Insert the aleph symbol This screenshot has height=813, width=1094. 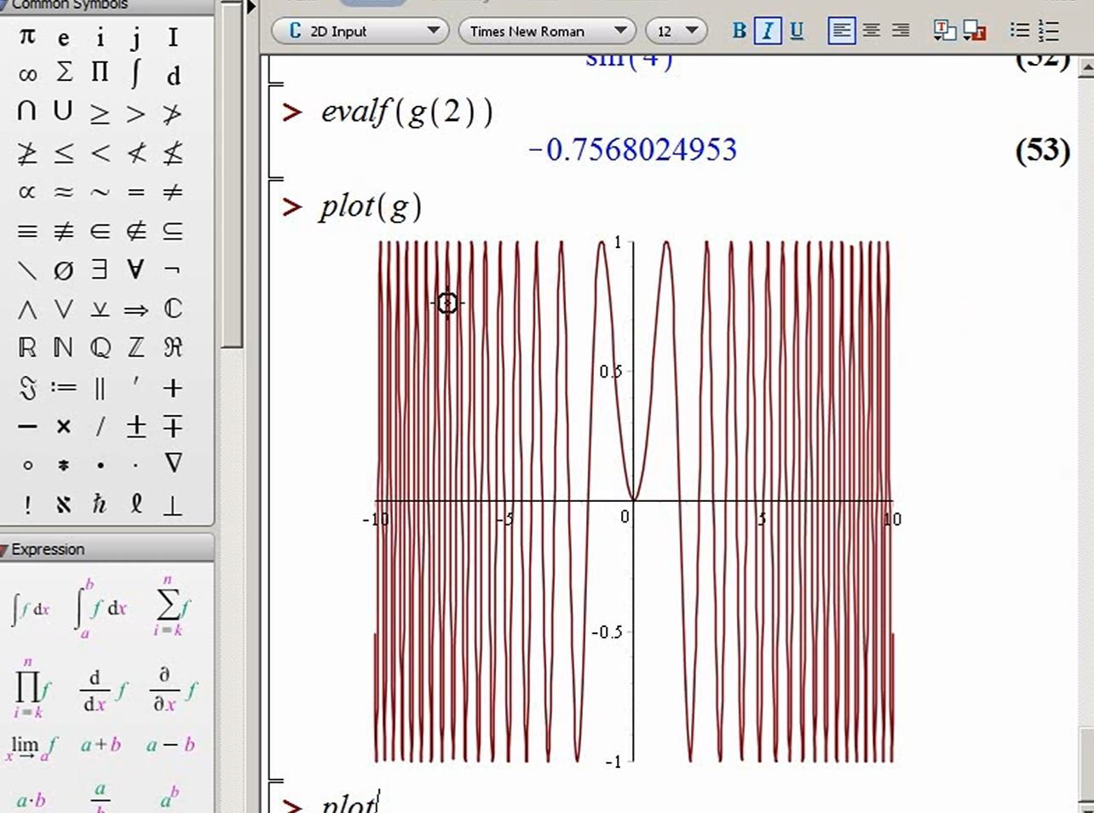63,505
